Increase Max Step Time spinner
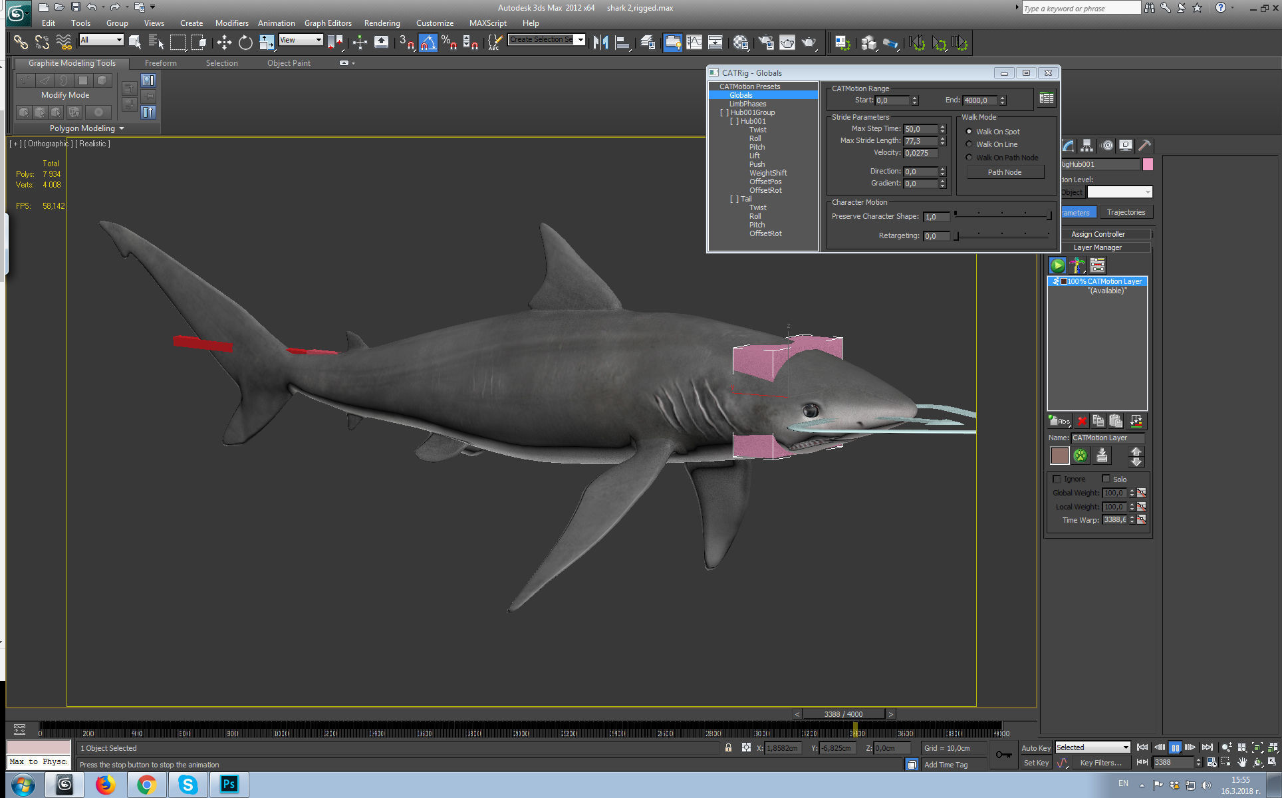 942,126
